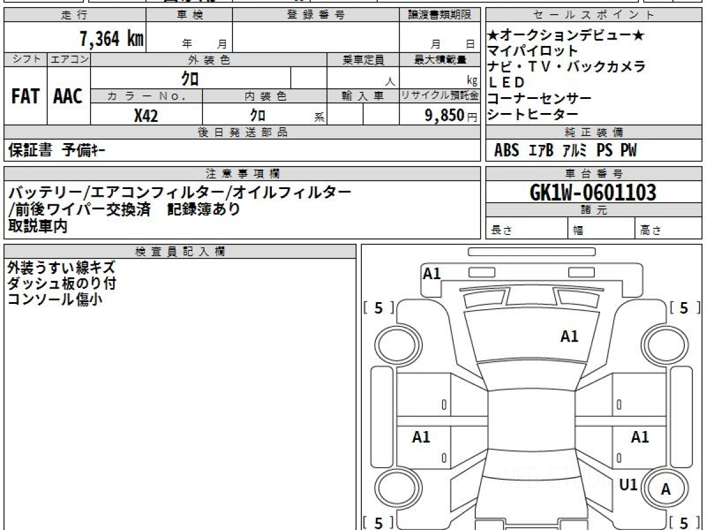The image size is (706, 530).
Task: Select the A1 mark beside the front bumper
Action: (x=432, y=273)
